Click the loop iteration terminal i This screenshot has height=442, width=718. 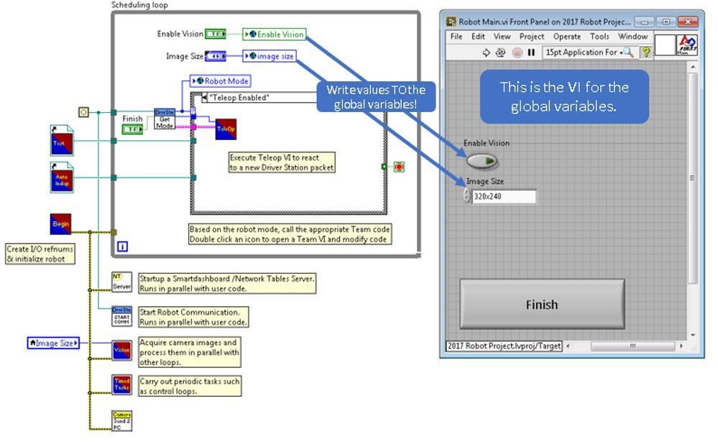[x=122, y=247]
